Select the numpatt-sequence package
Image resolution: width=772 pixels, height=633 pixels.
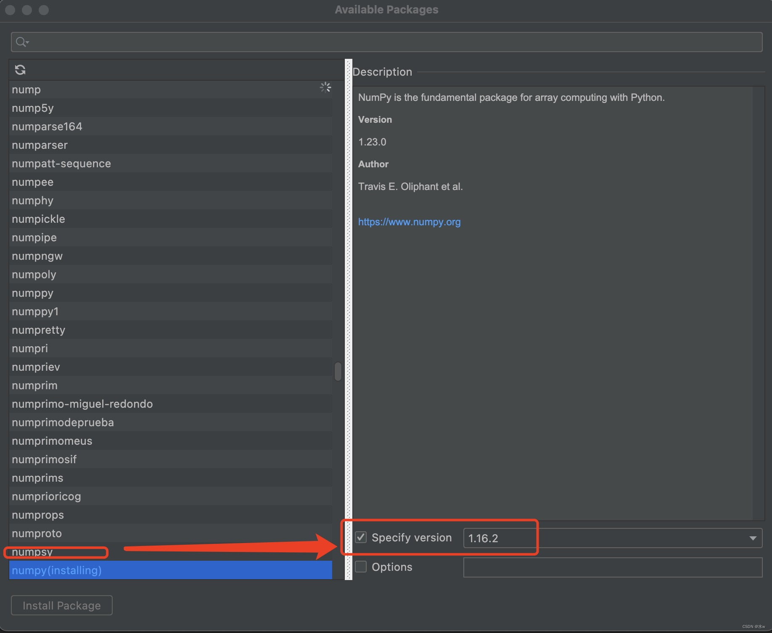[170, 164]
